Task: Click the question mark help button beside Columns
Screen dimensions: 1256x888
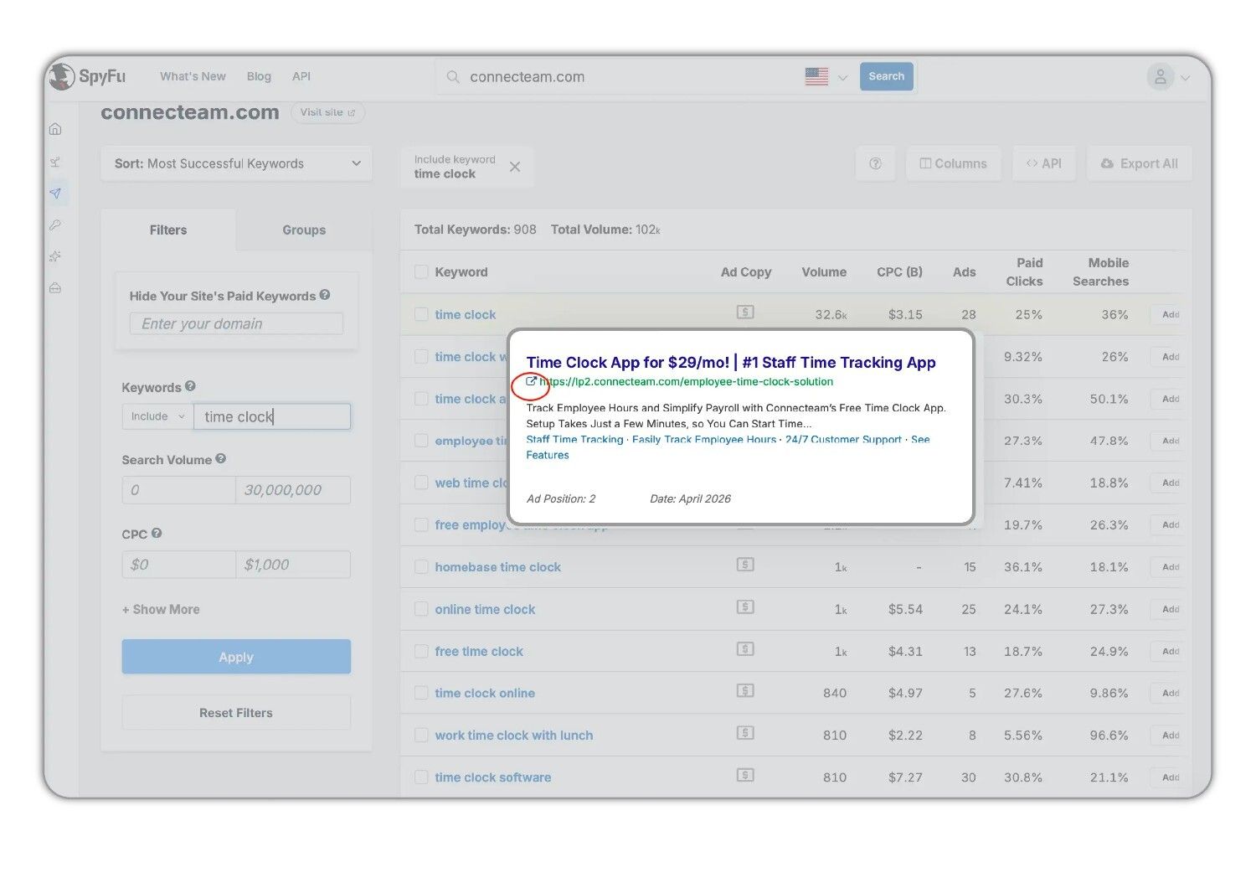Action: click(875, 163)
